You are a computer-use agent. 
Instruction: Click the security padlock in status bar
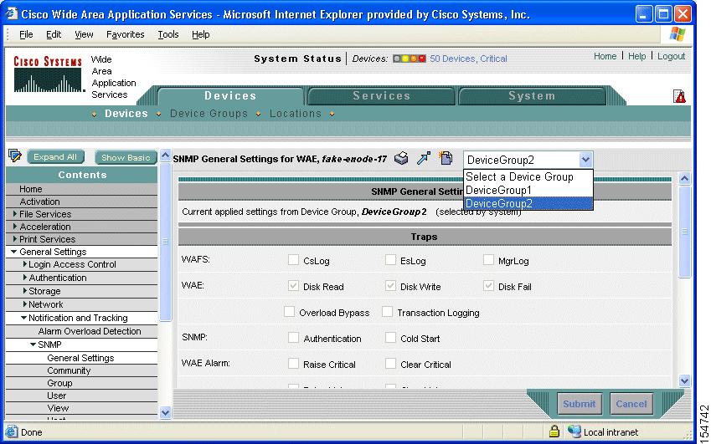click(x=554, y=431)
